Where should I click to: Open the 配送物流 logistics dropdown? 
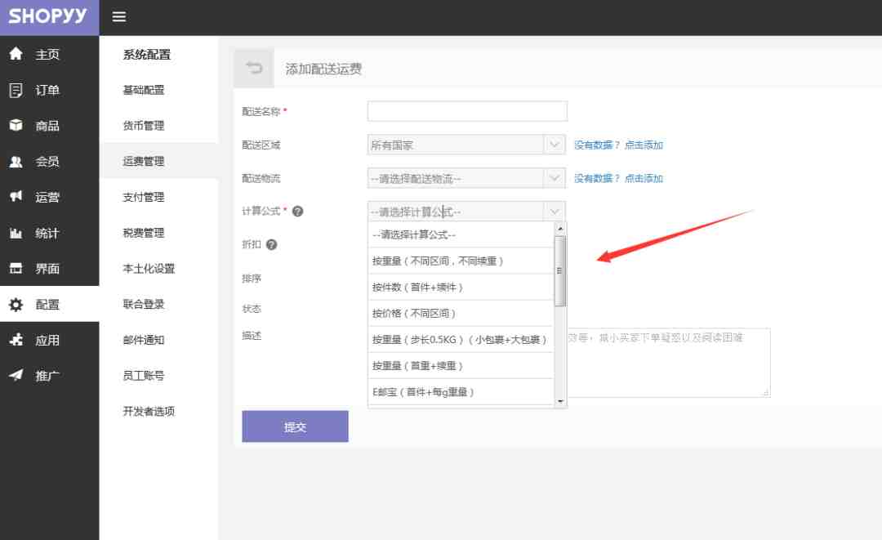coord(555,178)
